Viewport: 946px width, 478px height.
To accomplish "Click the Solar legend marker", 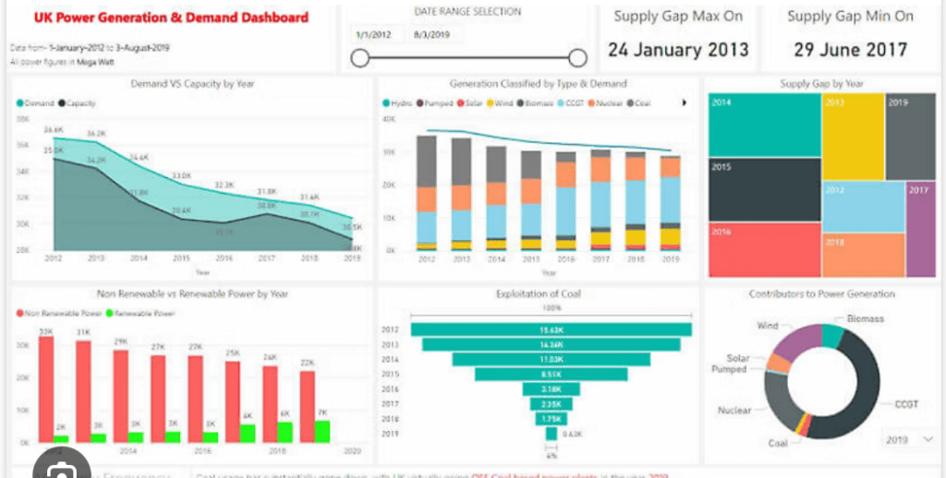I will (460, 103).
